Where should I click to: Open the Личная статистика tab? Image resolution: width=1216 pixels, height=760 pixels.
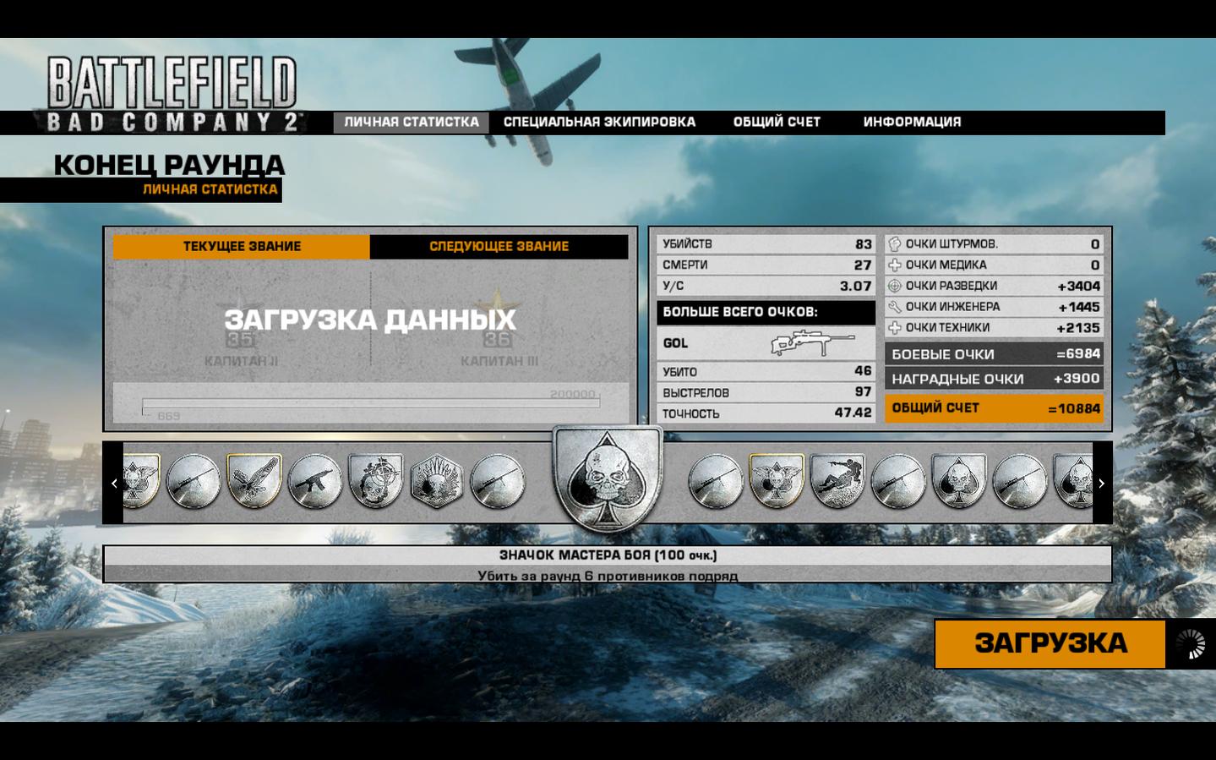point(411,122)
